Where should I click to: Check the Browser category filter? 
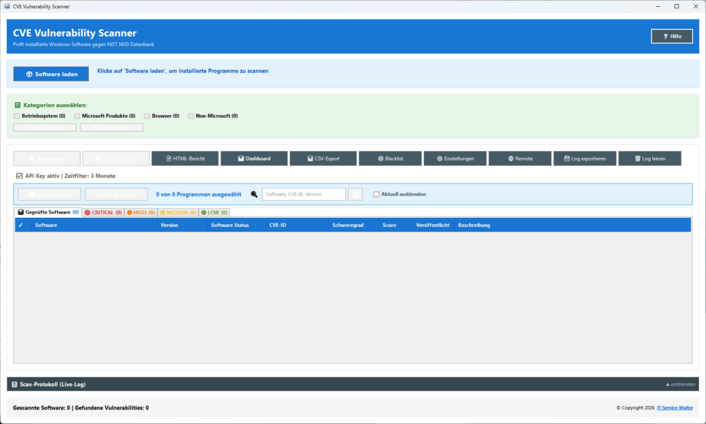[x=146, y=116]
